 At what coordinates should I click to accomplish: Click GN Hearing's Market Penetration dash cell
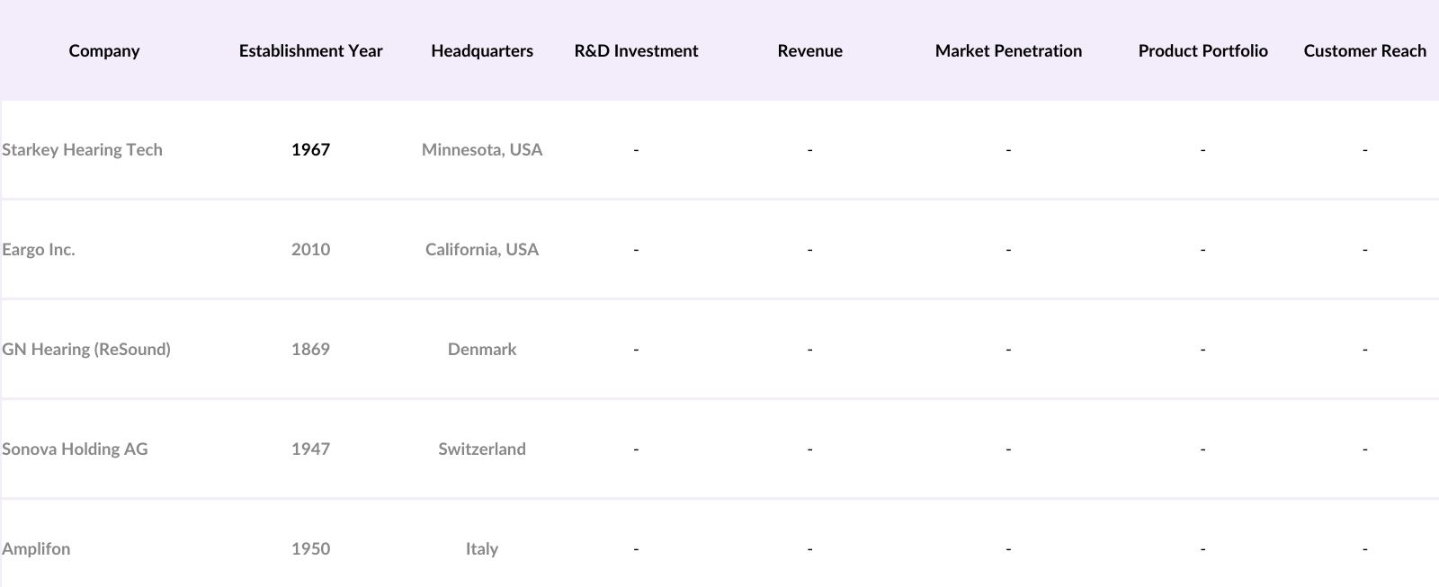[x=1008, y=349]
